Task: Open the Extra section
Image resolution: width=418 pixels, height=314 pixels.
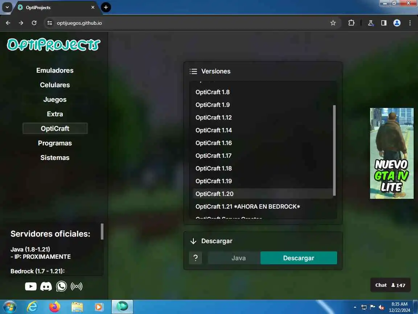Action: (x=55, y=114)
